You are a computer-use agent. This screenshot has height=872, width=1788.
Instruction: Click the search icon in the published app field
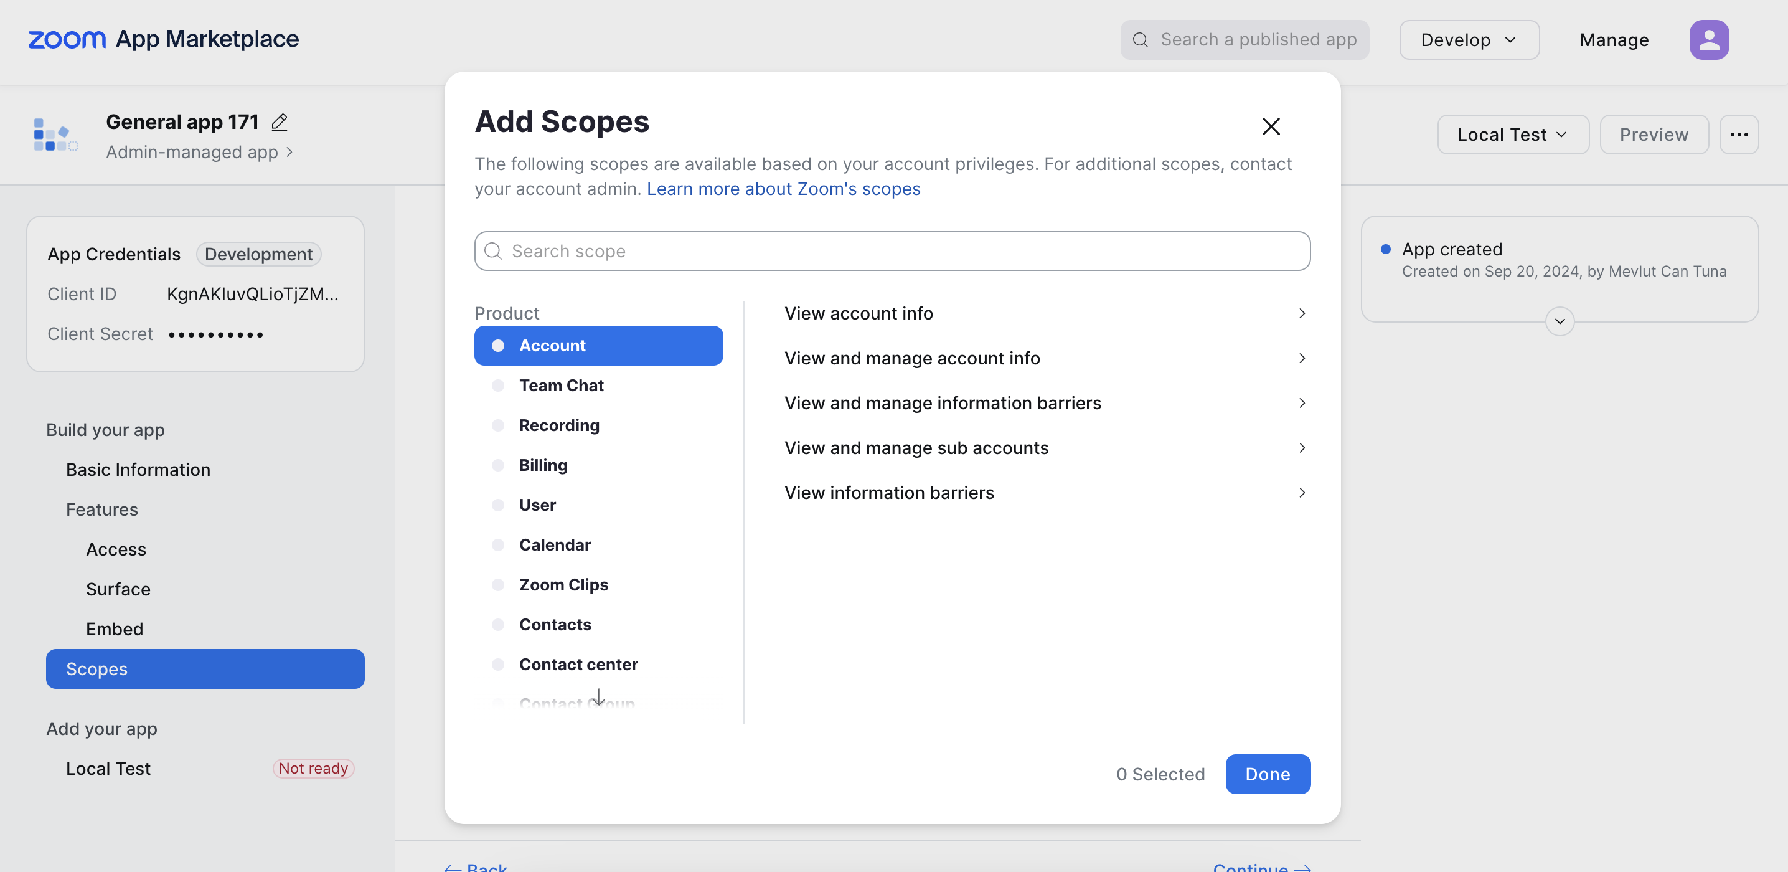(x=1141, y=40)
